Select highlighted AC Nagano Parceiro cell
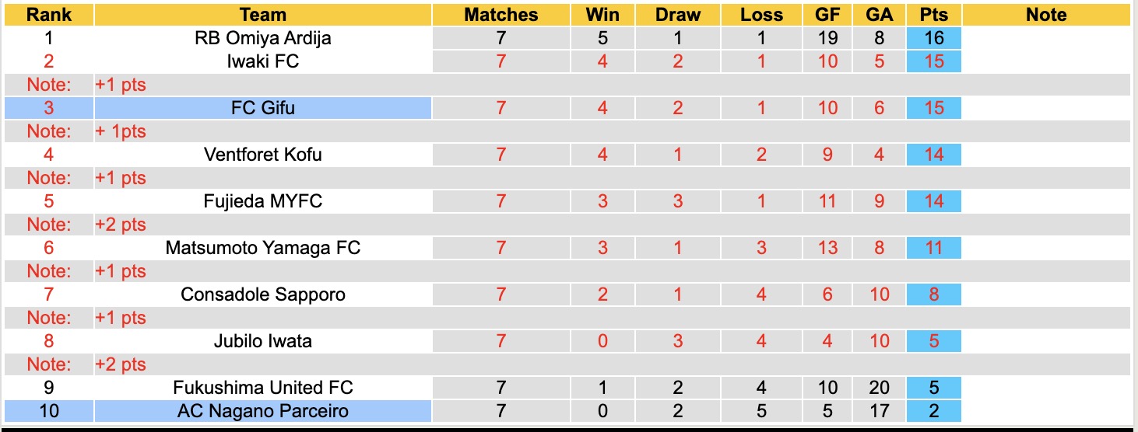This screenshot has width=1138, height=432. (x=263, y=411)
